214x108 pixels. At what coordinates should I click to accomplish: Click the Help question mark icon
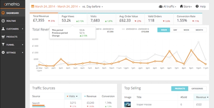197,6
